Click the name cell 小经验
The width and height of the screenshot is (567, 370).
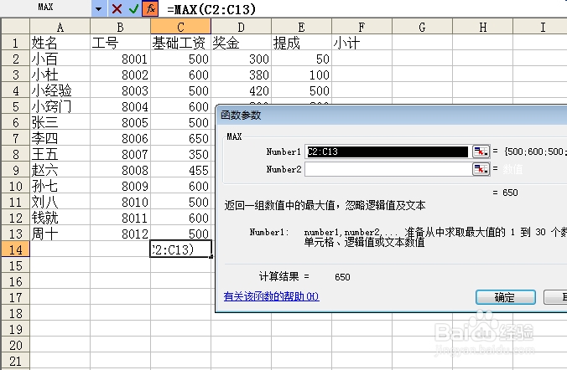[x=60, y=90]
